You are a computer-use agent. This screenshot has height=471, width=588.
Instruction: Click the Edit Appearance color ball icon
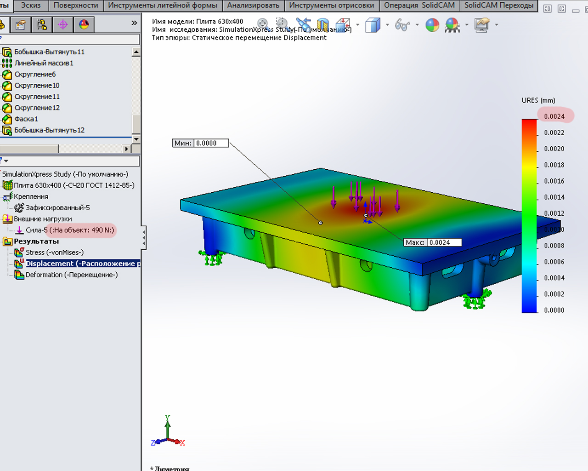click(432, 25)
